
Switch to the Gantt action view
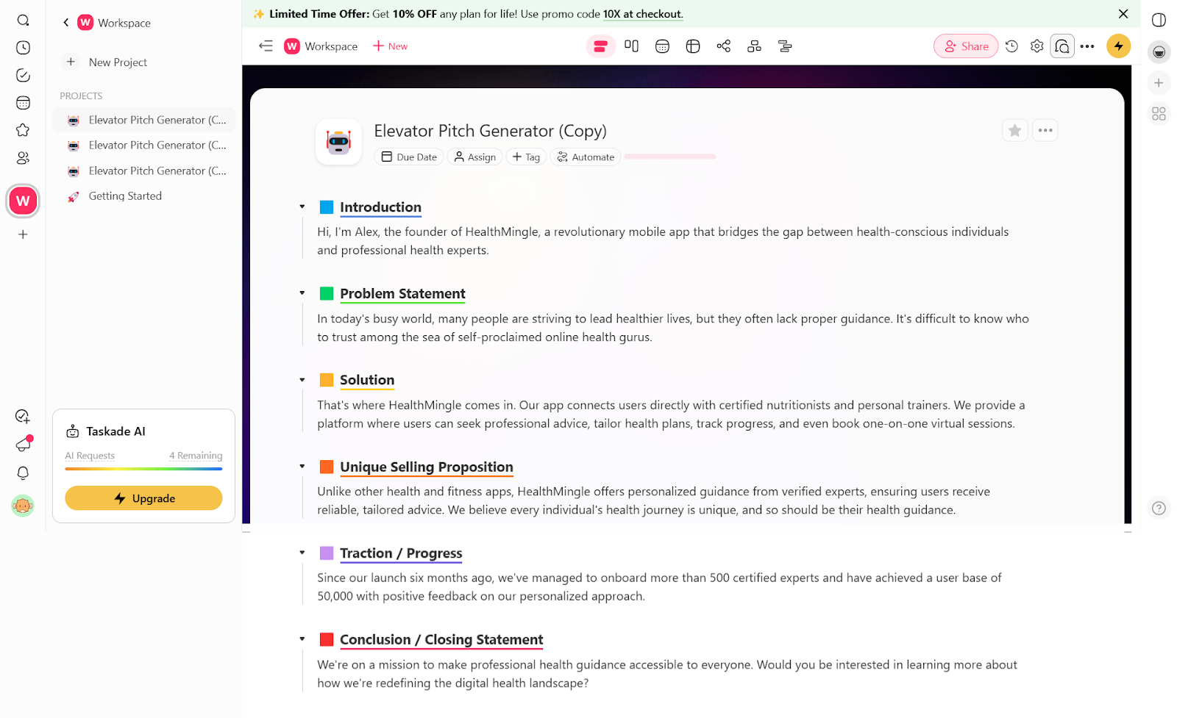click(x=785, y=46)
